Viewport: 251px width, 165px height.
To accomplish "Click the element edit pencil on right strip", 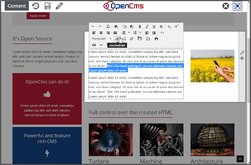I will click(242, 53).
